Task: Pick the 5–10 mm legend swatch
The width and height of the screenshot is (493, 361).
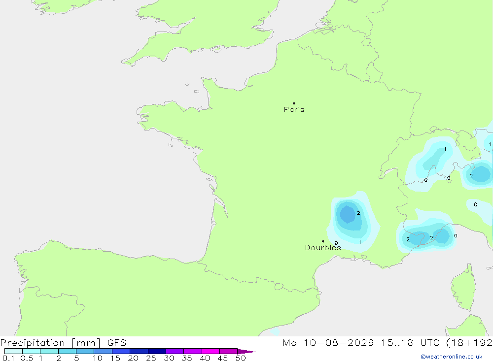Action: (85, 351)
